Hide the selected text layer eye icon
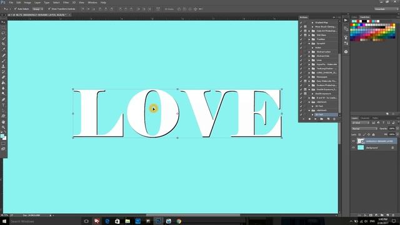The image size is (400, 225). [x=353, y=141]
